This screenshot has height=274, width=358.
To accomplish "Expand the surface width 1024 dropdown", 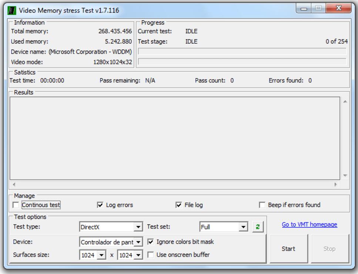I will [101, 255].
